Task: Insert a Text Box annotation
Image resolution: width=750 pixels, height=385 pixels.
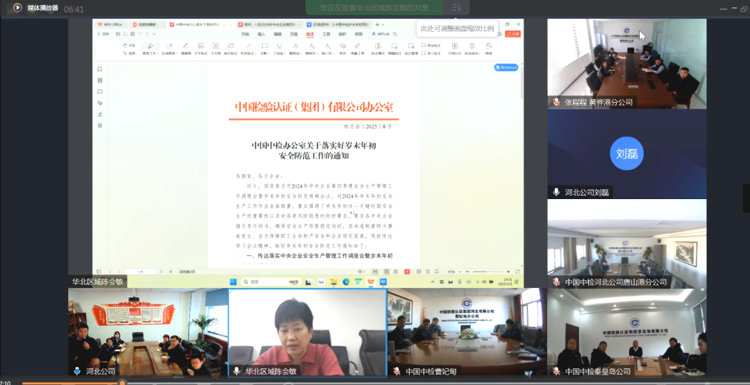Action: coord(216,49)
